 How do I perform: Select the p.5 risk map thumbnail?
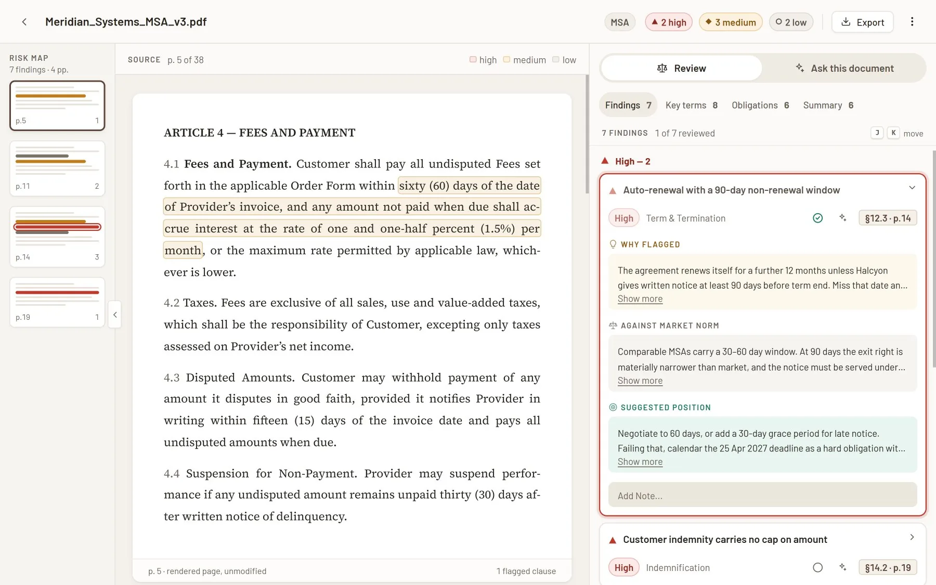(x=57, y=106)
